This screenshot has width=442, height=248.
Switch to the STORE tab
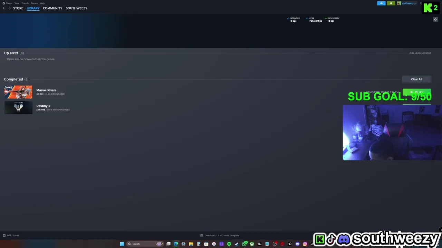tap(18, 8)
